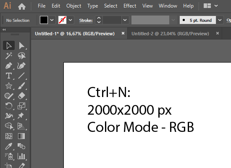Open the File menu
This screenshot has height=168, width=231.
tap(42, 6)
